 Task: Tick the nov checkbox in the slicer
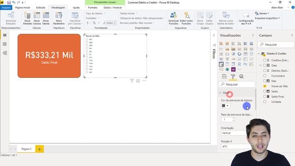[x=87, y=66]
